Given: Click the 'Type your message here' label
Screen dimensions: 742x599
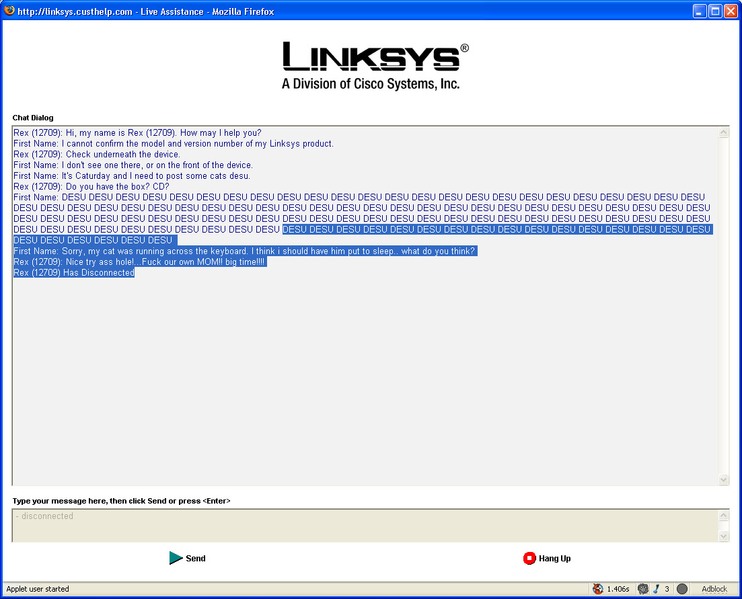Looking at the screenshot, I should pos(121,501).
